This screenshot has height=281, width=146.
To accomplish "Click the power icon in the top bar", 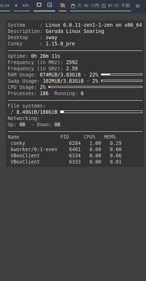I will pyautogui.click(x=137, y=5).
